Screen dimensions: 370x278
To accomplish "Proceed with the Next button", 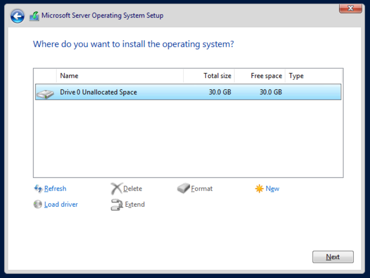I will pos(333,257).
